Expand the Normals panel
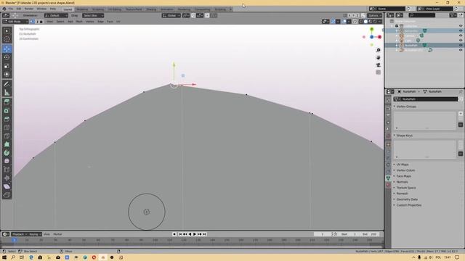 402,182
